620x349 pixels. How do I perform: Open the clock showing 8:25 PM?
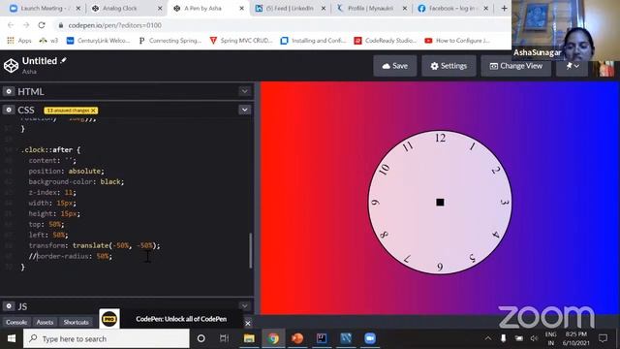[x=576, y=338]
